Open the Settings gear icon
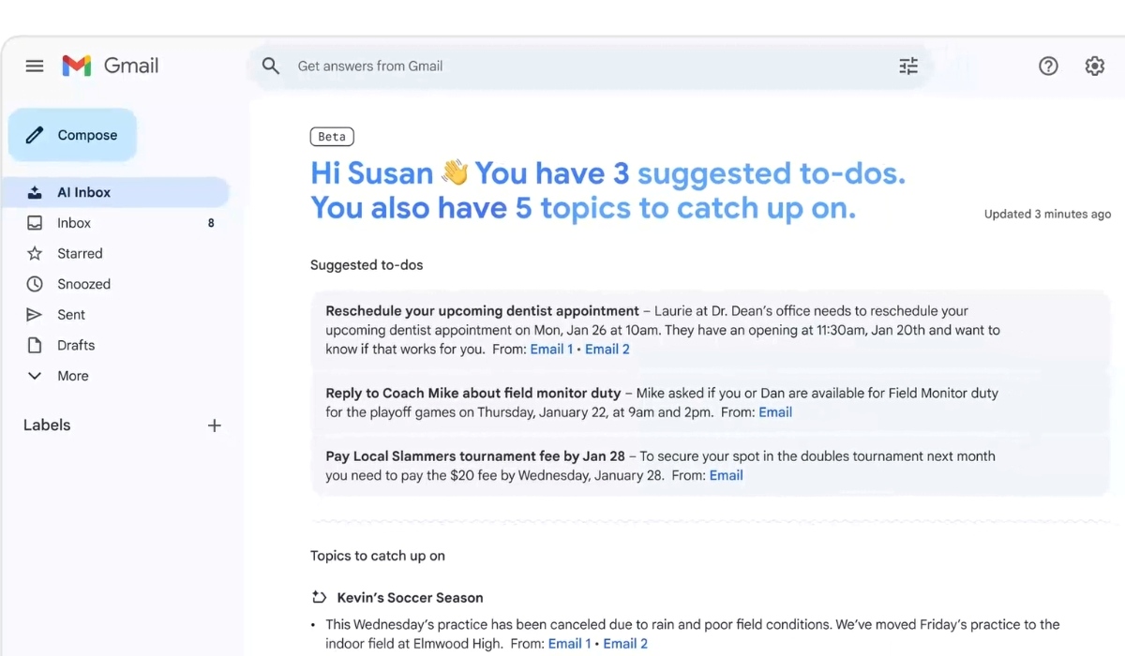The width and height of the screenshot is (1125, 656). pos(1094,66)
